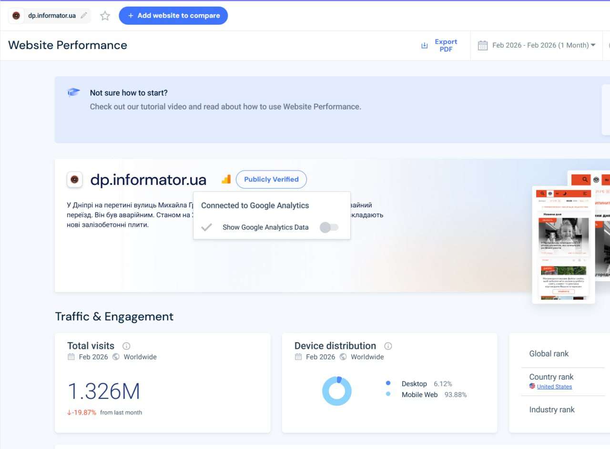Viewport: 610px width, 449px height.
Task: Click the device distribution donut chart
Action: pos(337,391)
